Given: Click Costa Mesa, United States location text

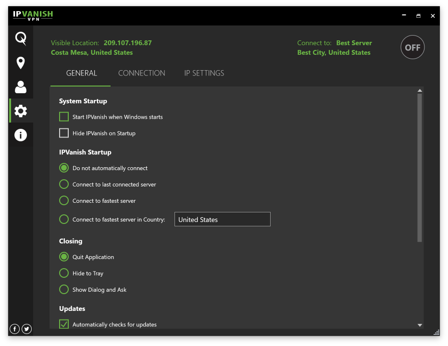Looking at the screenshot, I should [x=92, y=52].
